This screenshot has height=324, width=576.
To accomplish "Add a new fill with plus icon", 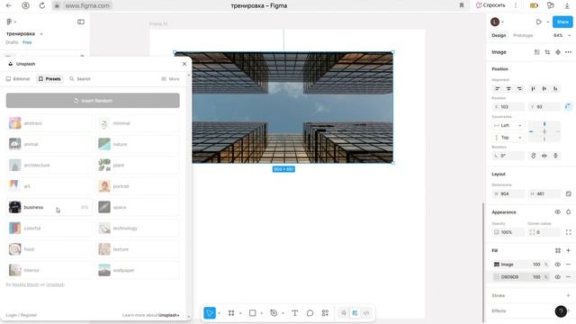I will click(568, 250).
